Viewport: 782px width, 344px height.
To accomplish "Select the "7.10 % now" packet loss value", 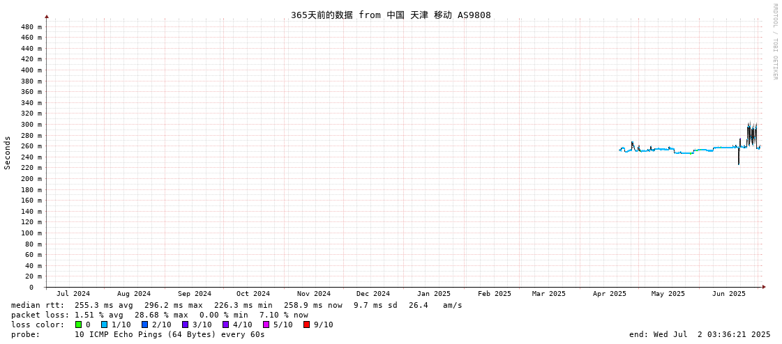I will click(x=284, y=315).
